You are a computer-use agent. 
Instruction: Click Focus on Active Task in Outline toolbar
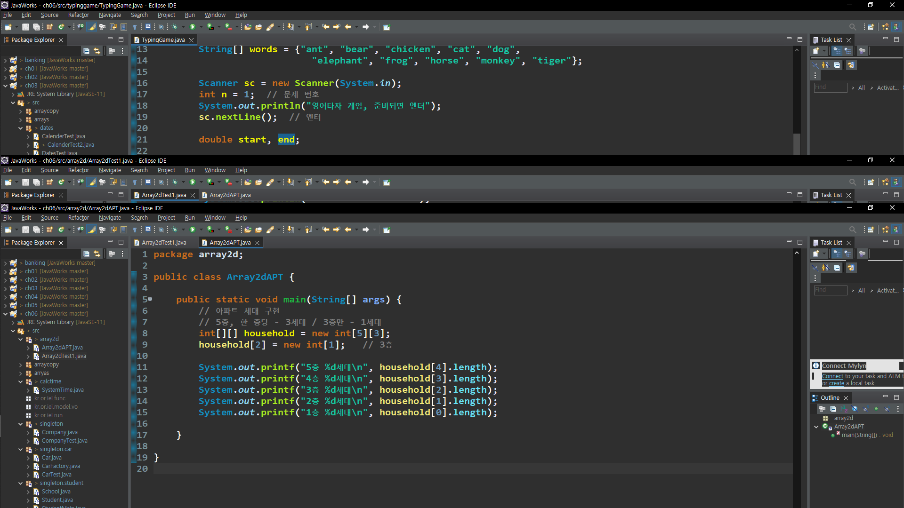point(822,409)
